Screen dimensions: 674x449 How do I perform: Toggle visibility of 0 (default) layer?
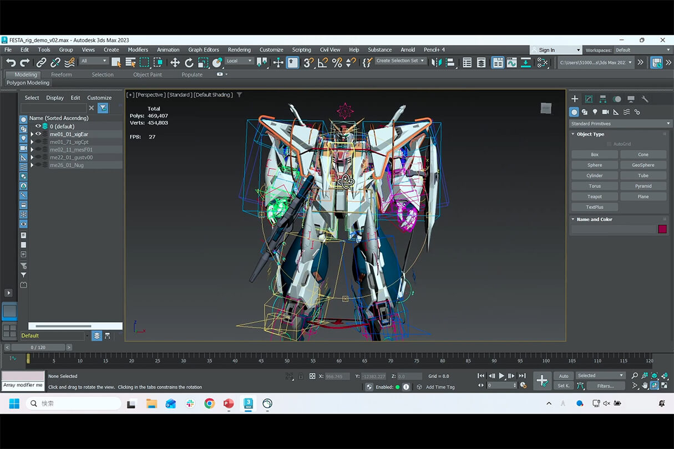coord(38,126)
